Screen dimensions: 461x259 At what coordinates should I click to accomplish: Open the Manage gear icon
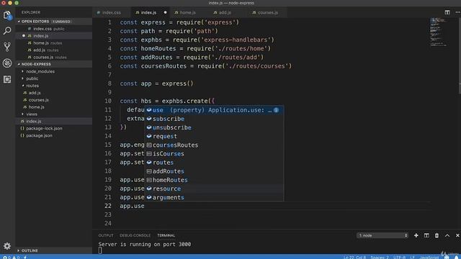[x=7, y=246]
